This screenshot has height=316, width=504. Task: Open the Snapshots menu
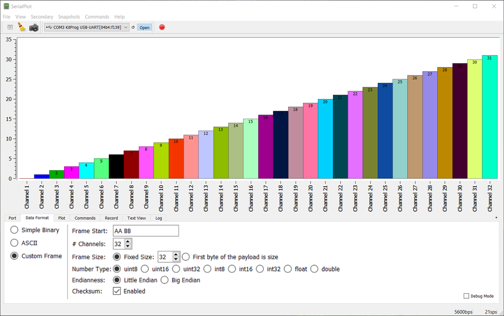pyautogui.click(x=69, y=16)
